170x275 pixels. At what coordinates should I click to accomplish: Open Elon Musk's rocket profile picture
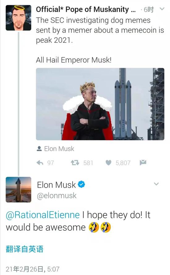(x=18, y=190)
